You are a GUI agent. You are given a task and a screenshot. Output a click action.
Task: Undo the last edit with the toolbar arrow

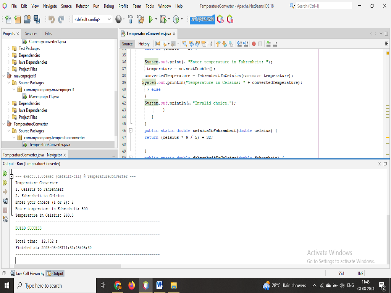pos(52,19)
